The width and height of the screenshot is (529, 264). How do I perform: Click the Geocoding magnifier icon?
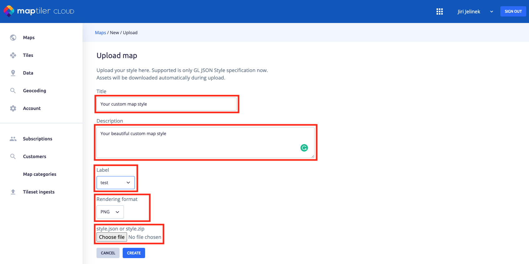13,91
